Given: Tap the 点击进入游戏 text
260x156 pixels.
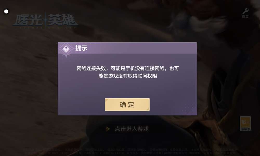Looking at the screenshot, I should (132, 129).
